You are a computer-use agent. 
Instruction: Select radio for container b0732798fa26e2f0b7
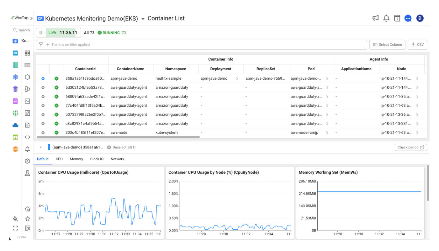coord(43,115)
